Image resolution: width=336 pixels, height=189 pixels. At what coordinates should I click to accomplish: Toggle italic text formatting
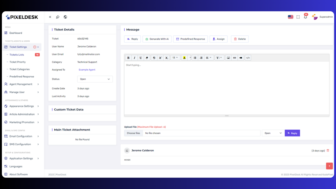coord(135,58)
